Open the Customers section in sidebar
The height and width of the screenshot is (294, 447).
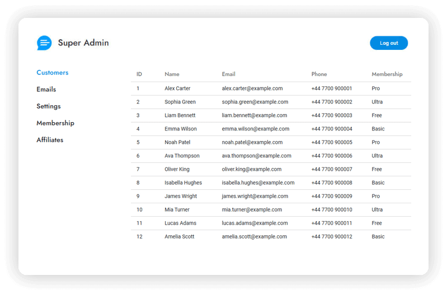[x=53, y=73]
